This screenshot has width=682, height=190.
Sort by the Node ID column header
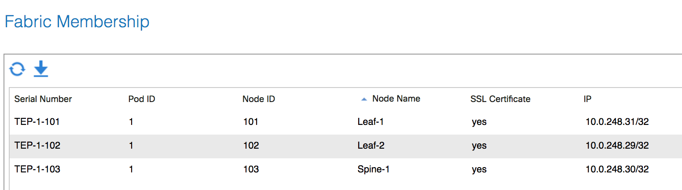(x=259, y=99)
